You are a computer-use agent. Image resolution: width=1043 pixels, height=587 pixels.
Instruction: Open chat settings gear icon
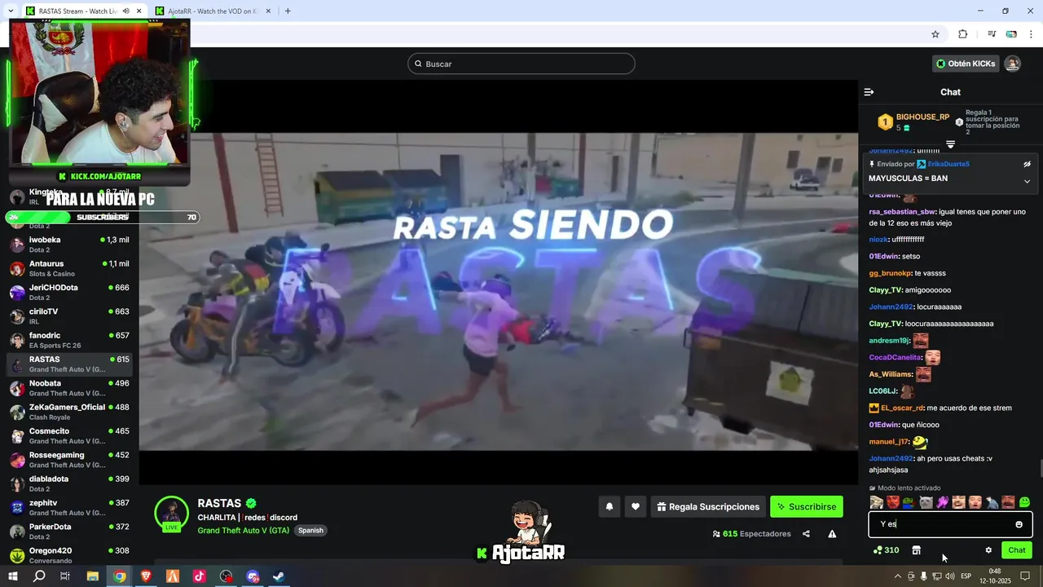pos(988,550)
